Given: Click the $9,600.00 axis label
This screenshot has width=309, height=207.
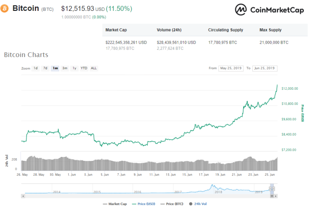Looking at the screenshot, I should [x=289, y=119].
